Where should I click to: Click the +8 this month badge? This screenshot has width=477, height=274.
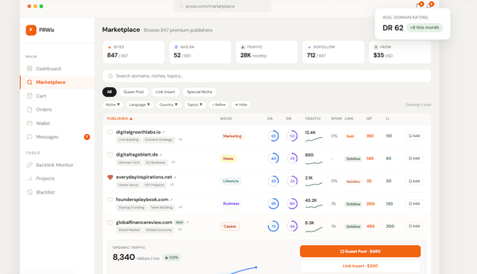(x=424, y=28)
